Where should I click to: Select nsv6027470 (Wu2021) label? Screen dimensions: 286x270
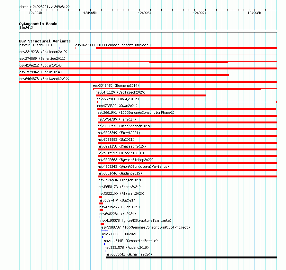tap(117, 200)
